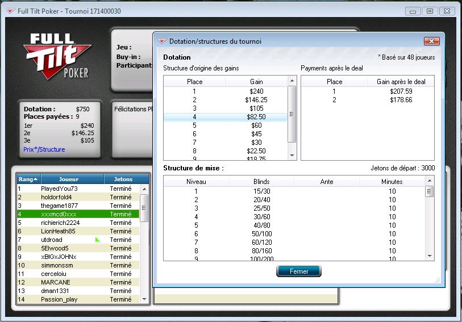The image size is (462, 322).
Task: Select blinds level 30/60 row
Action: 294,217
